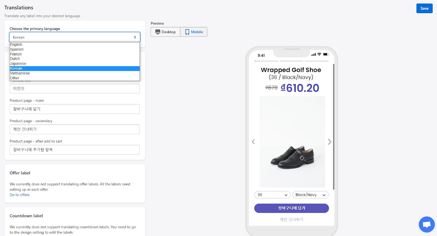Select the Other language option

click(15, 78)
